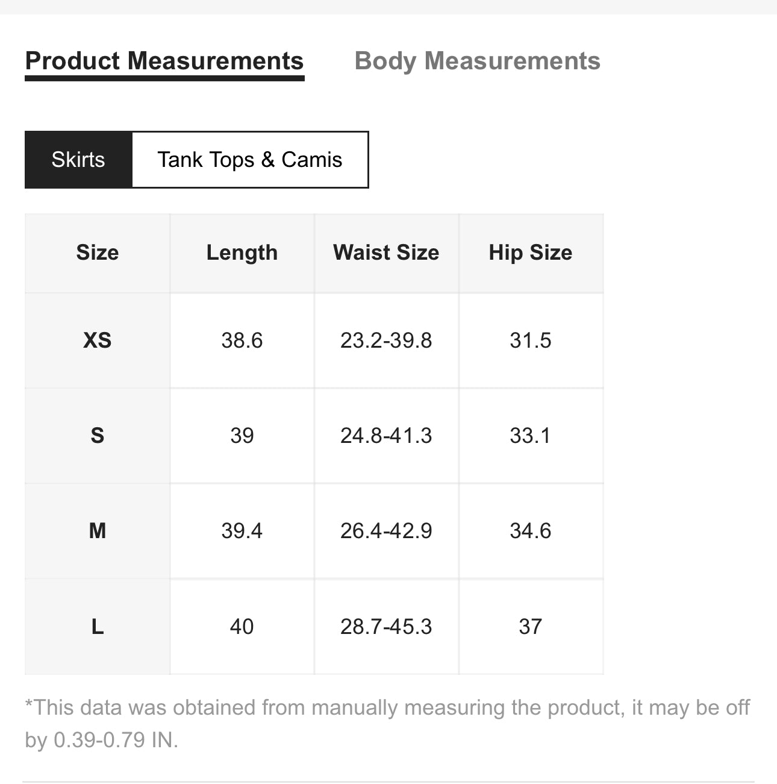The image size is (777, 784).
Task: Click the manual measurement disclaimer note
Action: pos(387,723)
